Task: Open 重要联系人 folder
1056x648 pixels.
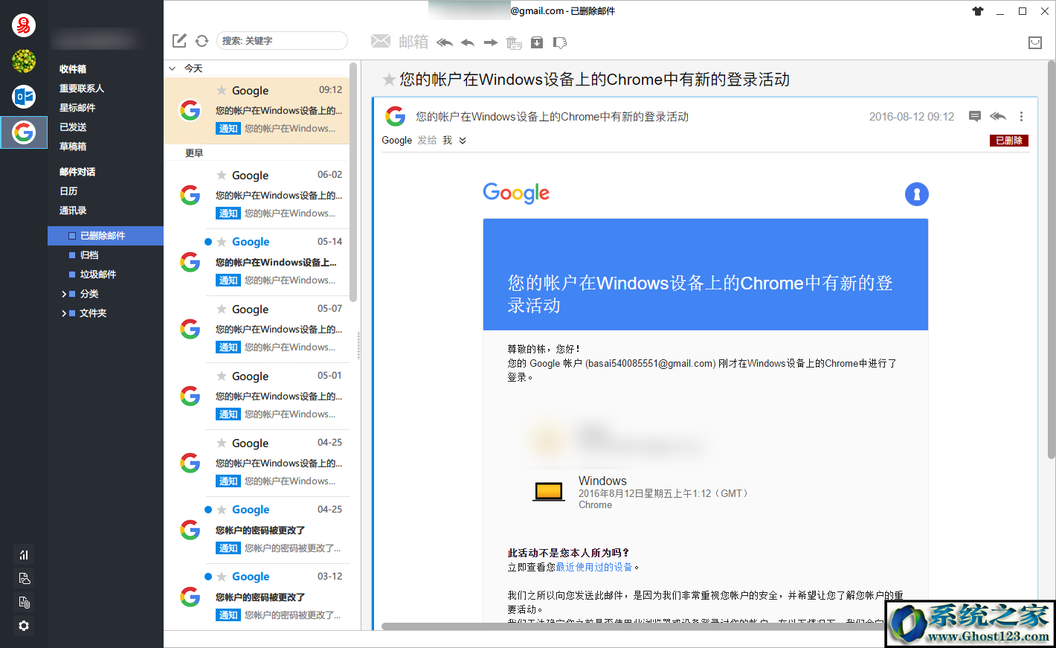Action: (x=82, y=89)
